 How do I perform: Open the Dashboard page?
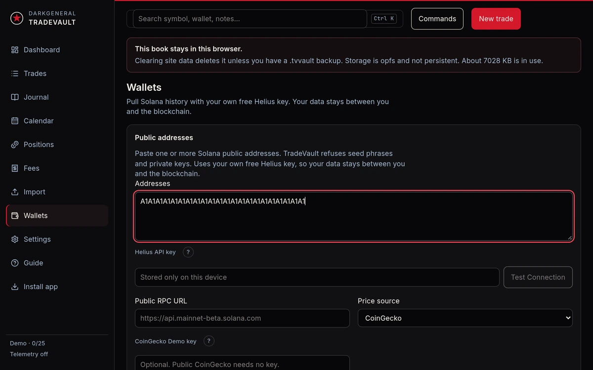[57, 50]
